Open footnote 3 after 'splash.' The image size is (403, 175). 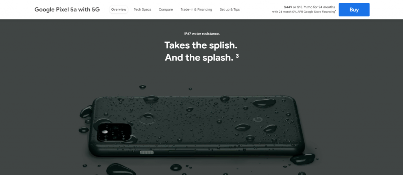[x=237, y=55]
